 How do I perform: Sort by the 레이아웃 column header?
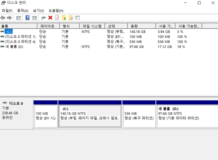tap(49, 26)
